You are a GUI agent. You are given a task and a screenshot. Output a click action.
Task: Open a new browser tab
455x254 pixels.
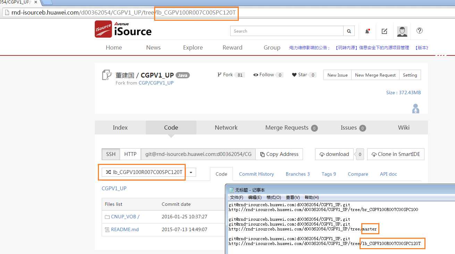tap(48, 2)
